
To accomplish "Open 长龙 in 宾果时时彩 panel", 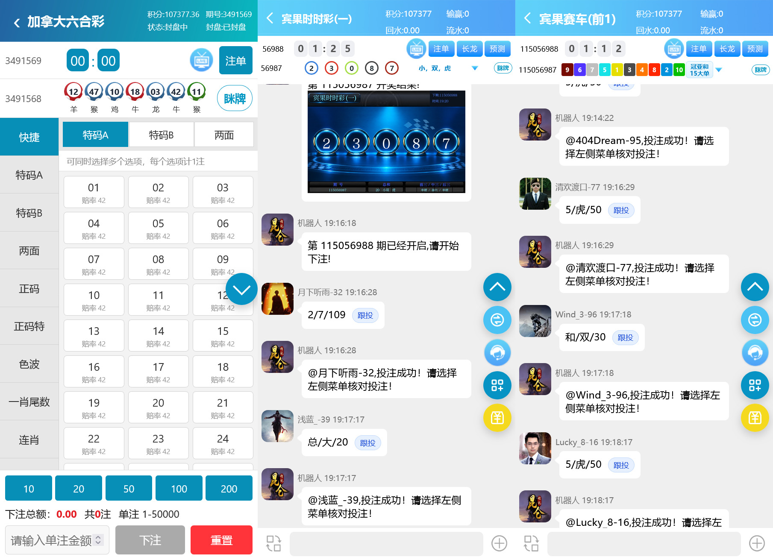I will 470,49.
